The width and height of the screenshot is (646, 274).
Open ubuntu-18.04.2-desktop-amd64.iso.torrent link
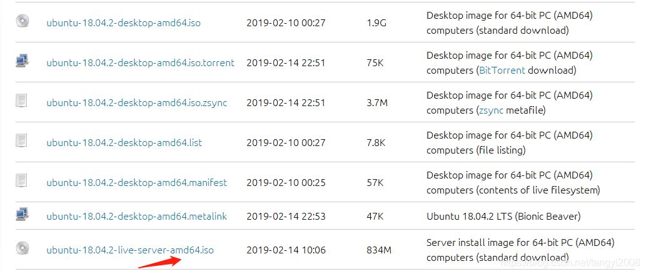141,63
